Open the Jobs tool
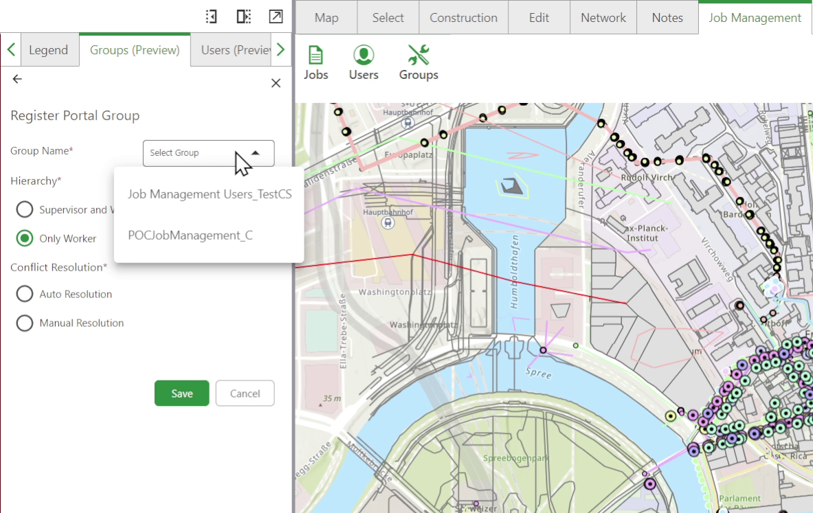 pyautogui.click(x=315, y=62)
